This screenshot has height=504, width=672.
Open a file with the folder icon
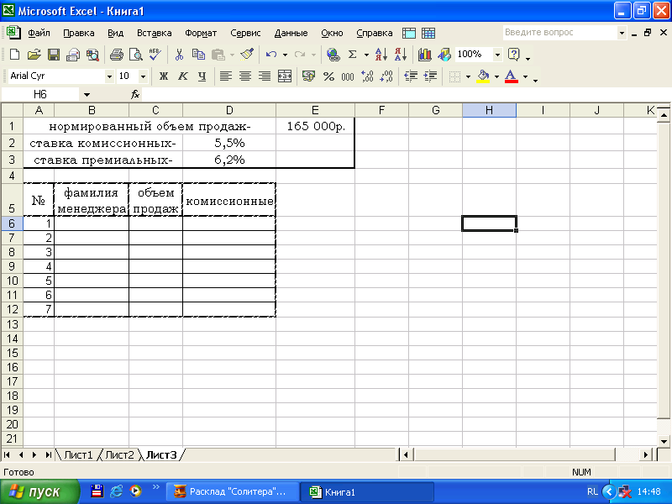click(x=34, y=55)
